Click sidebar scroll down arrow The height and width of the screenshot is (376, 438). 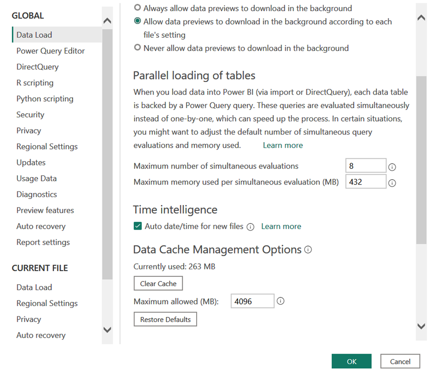107,329
